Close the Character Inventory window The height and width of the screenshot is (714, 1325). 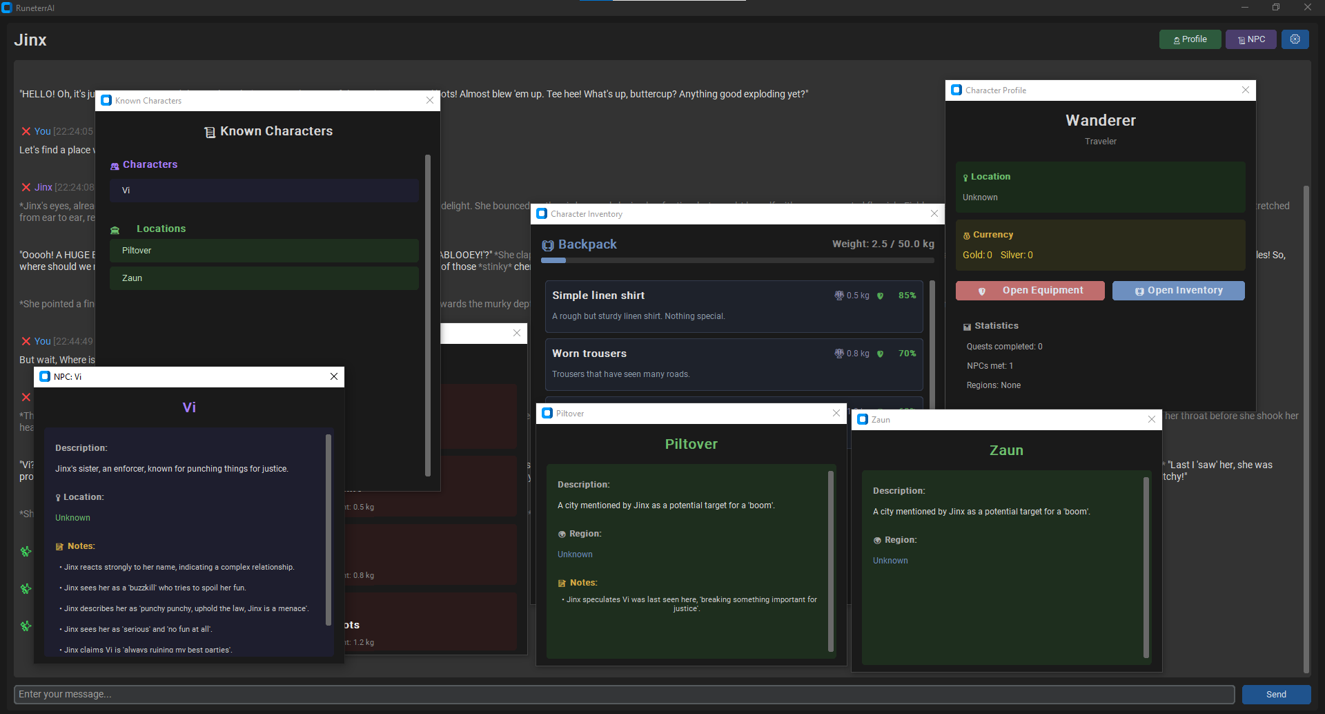tap(934, 213)
